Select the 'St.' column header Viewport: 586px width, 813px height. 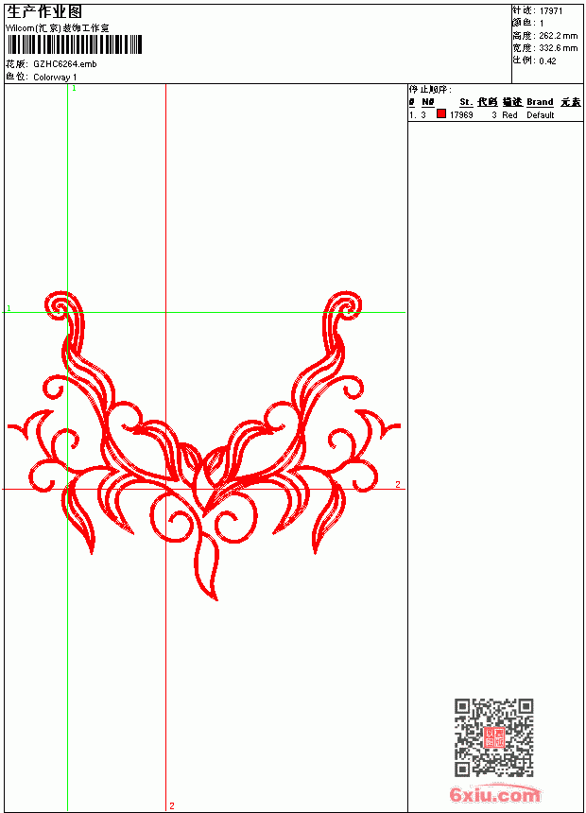click(x=466, y=102)
